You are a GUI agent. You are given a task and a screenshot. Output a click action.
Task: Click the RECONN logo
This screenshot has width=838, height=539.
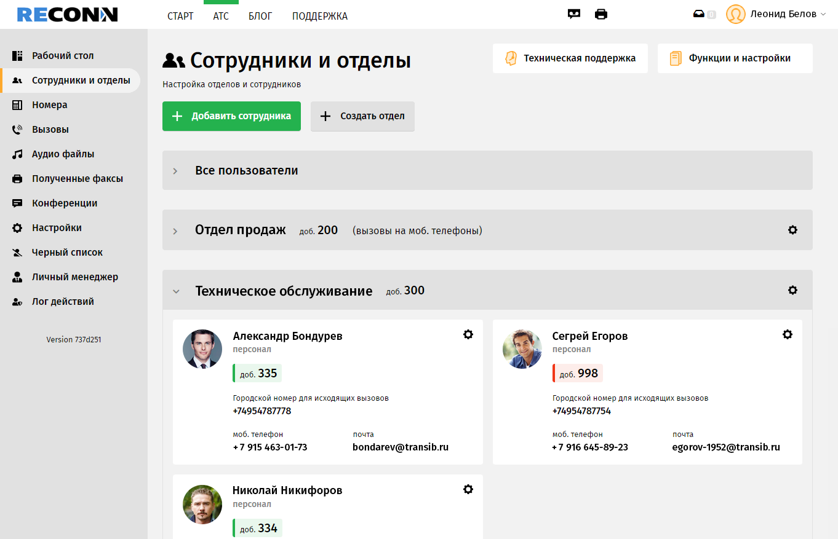point(67,15)
